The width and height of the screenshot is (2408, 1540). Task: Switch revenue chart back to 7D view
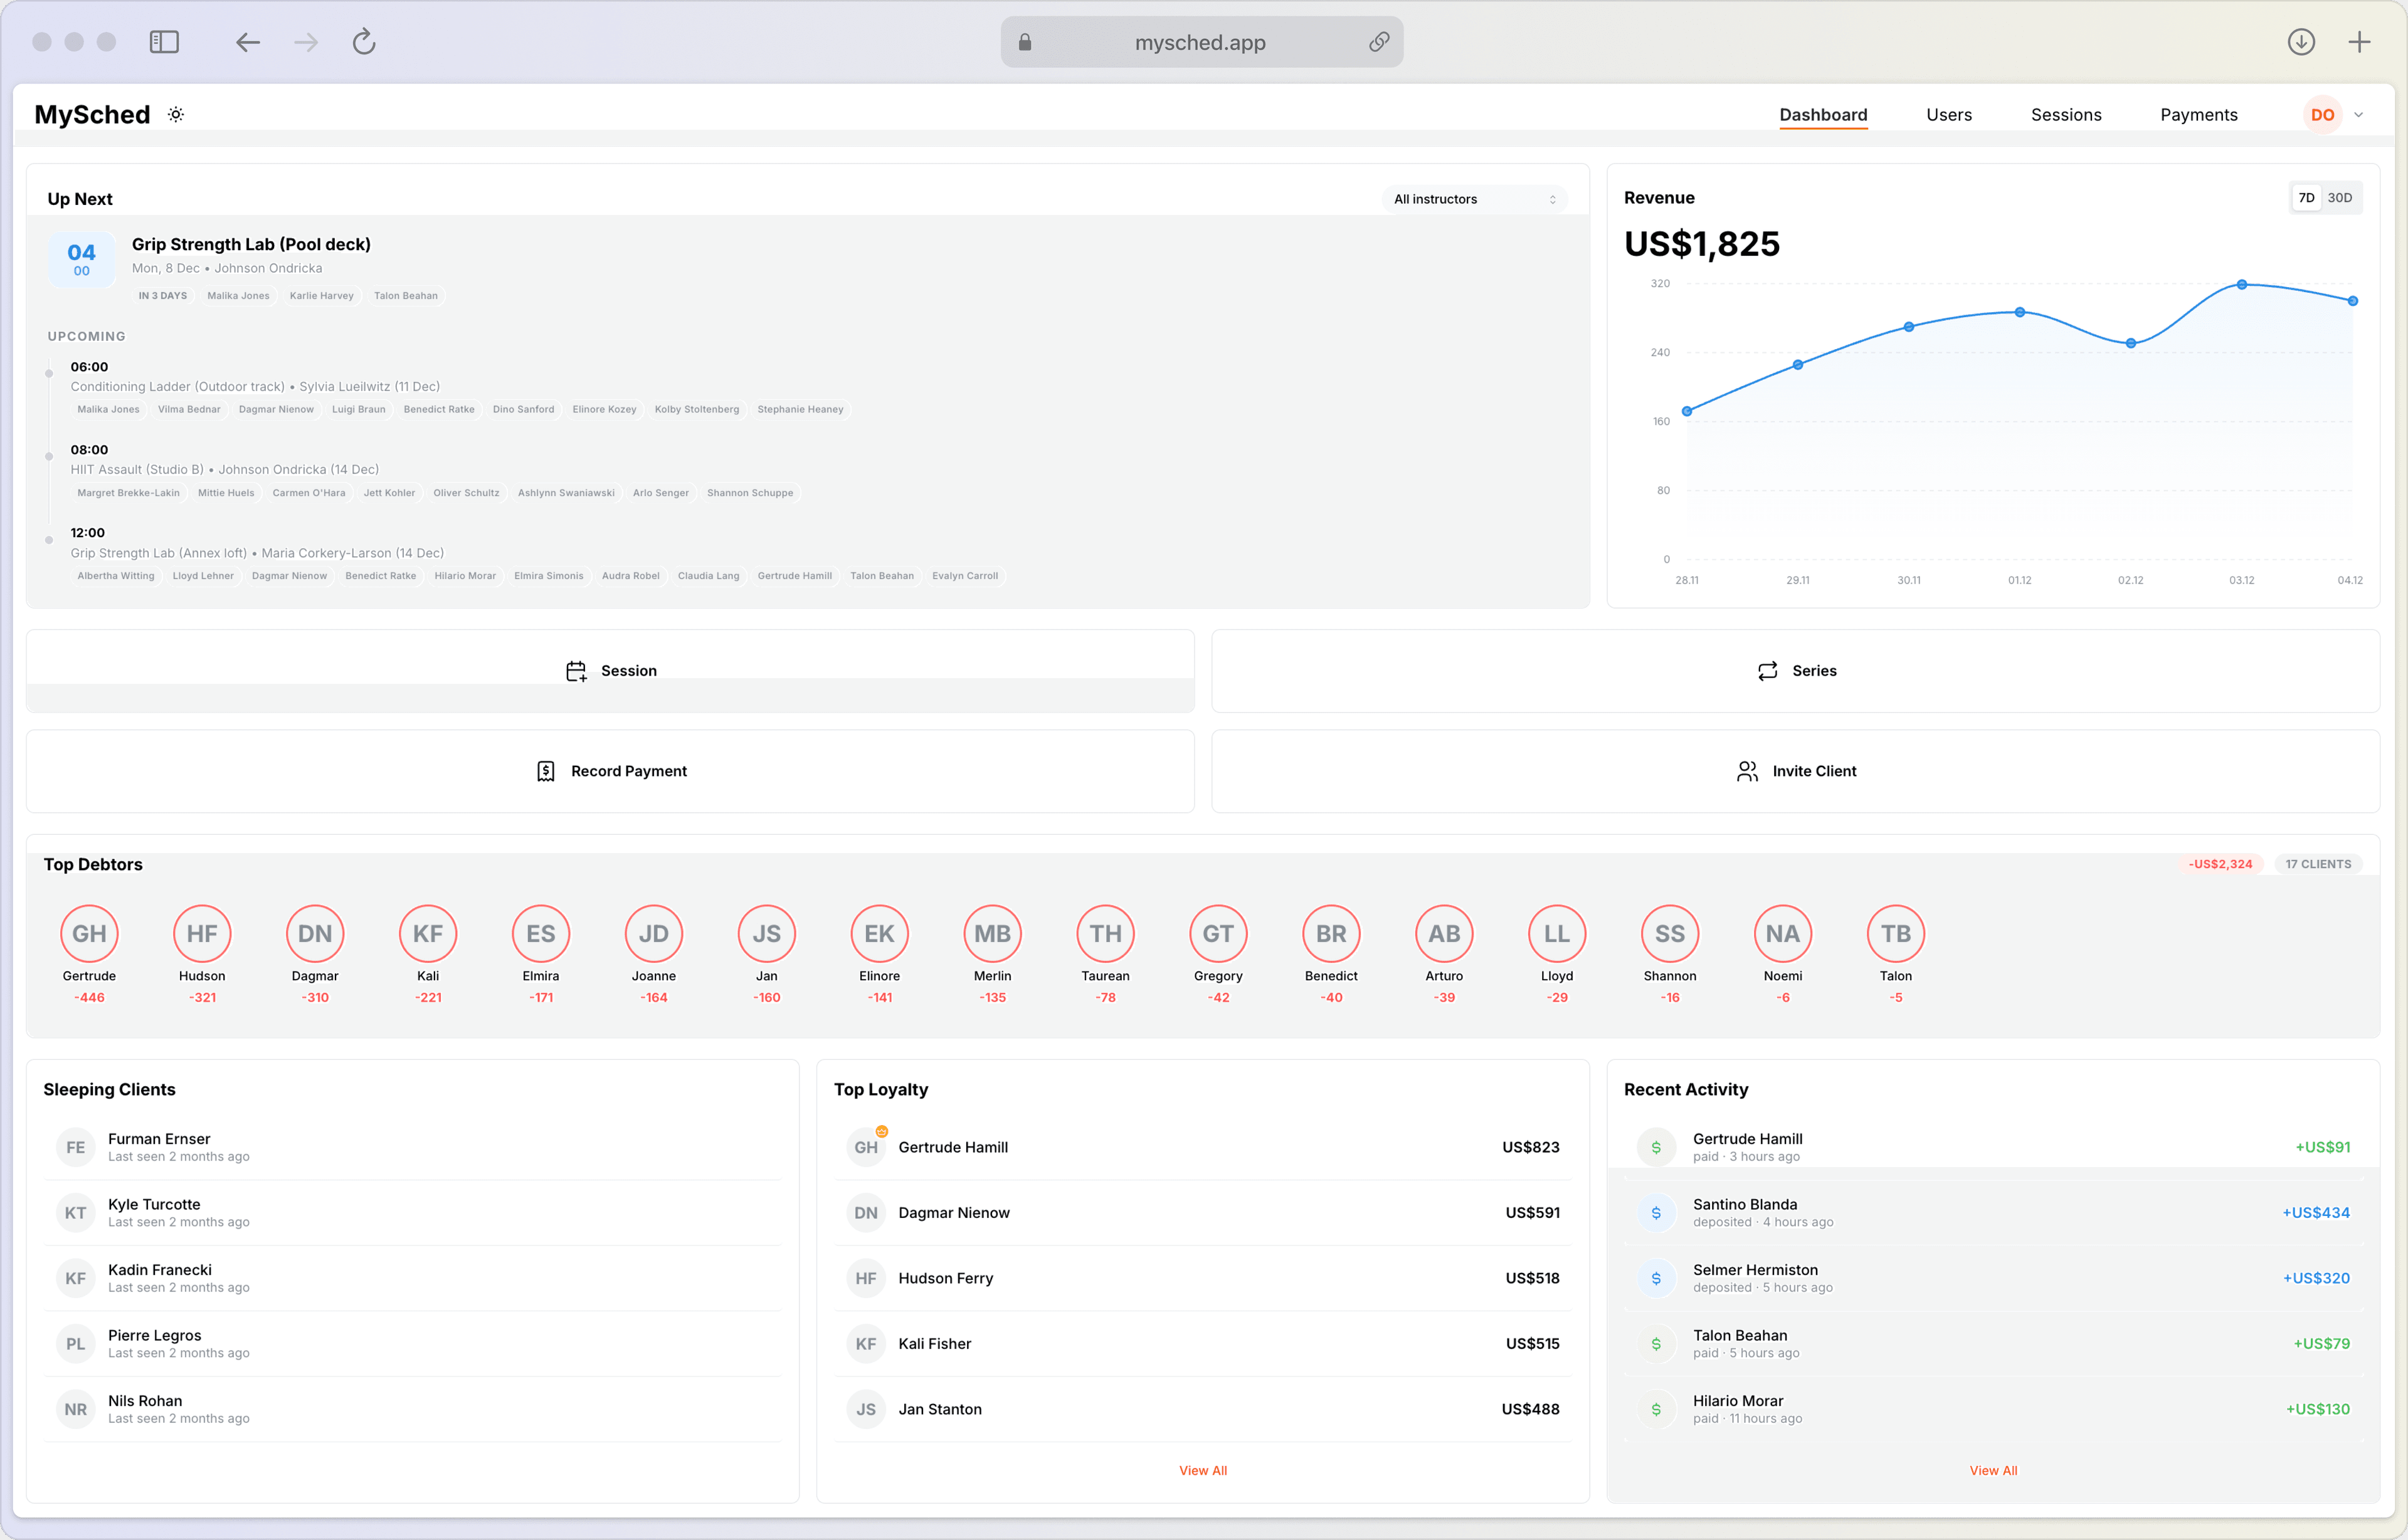pyautogui.click(x=2306, y=197)
